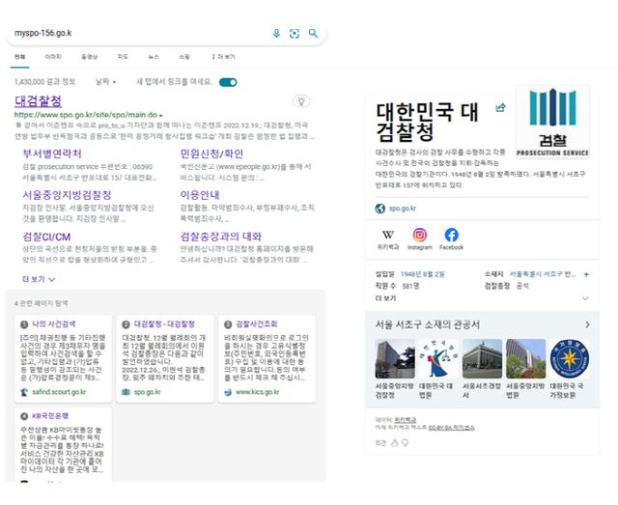Viewport: 618px width, 505px height.
Task: Switch to the 지도 maps tab
Action: (x=123, y=57)
